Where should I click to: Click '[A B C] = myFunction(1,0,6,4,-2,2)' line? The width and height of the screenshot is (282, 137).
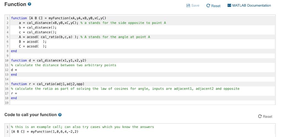pyautogui.click(x=45, y=132)
